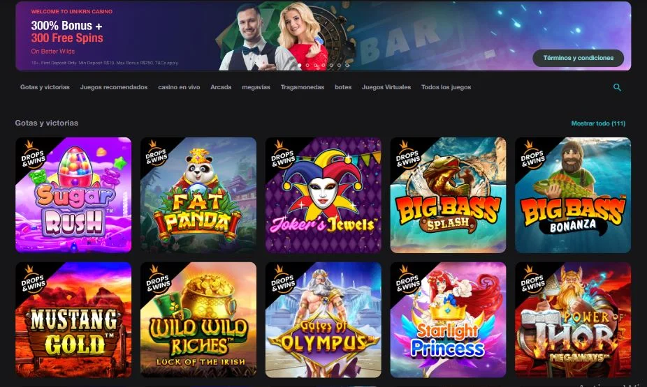Open Joker's Jewels slot thumbnail
Image resolution: width=647 pixels, height=387 pixels.
[323, 195]
